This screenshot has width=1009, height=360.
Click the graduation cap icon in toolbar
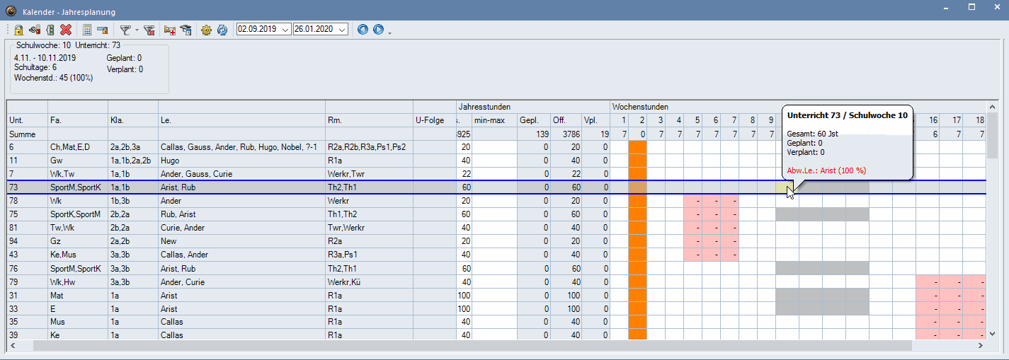tap(186, 30)
